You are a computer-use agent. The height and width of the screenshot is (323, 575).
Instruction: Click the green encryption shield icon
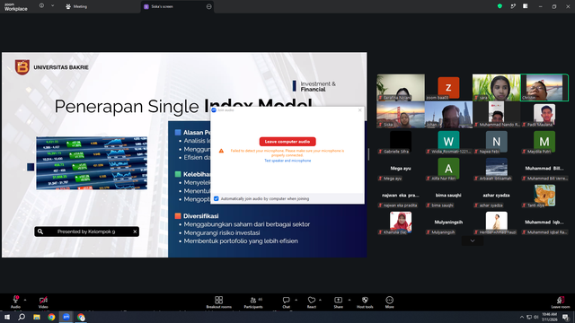pos(500,6)
